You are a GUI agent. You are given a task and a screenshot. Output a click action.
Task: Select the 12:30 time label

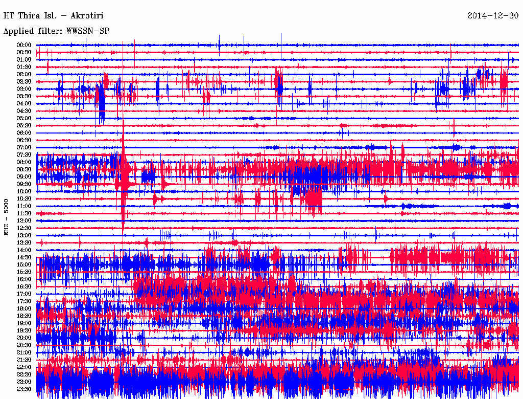[x=24, y=228]
